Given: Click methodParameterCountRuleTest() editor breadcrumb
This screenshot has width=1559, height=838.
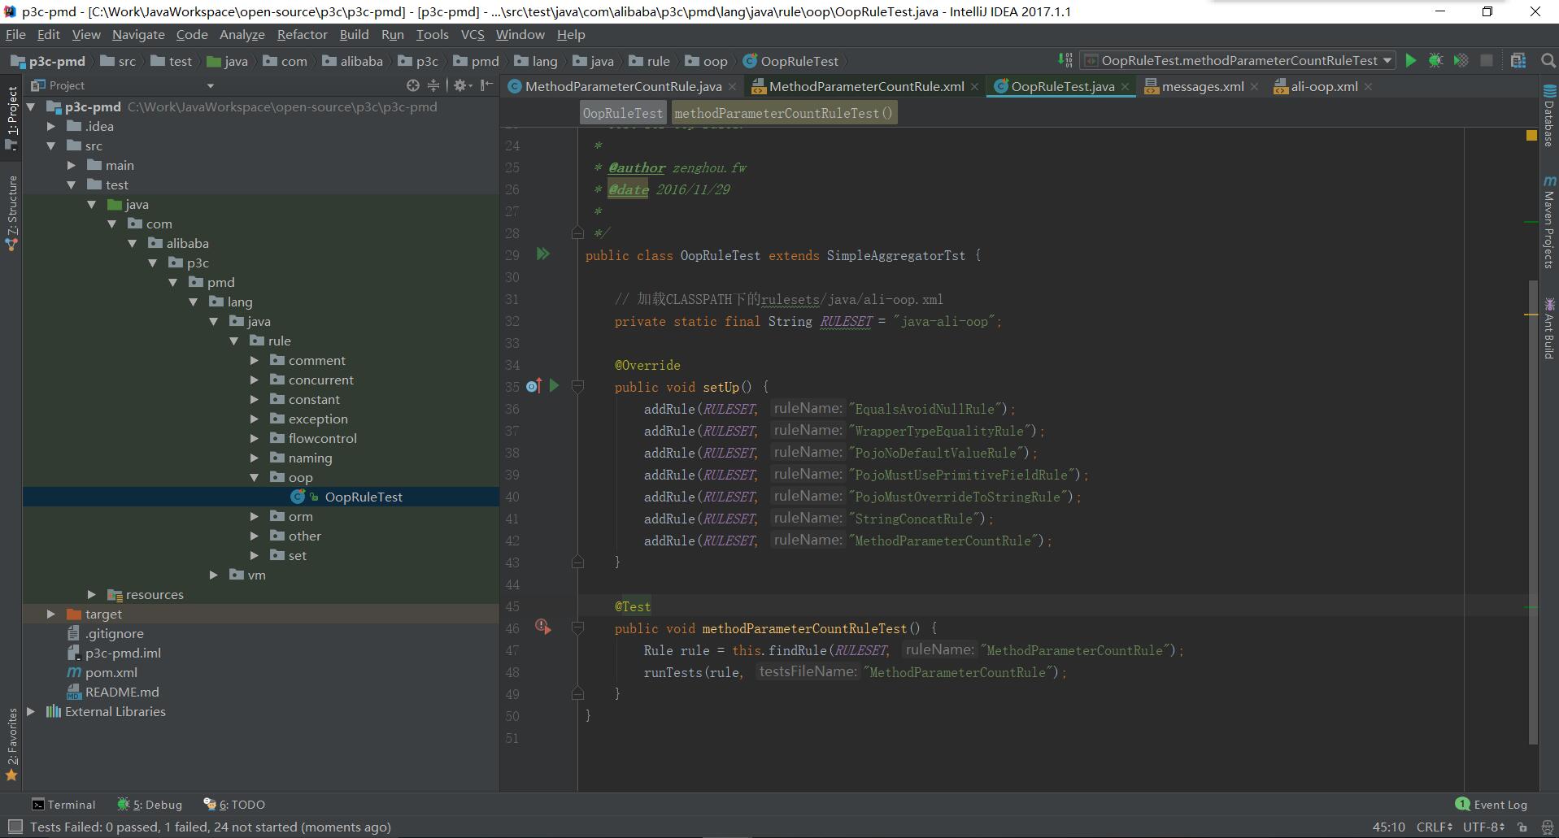Looking at the screenshot, I should tap(783, 113).
